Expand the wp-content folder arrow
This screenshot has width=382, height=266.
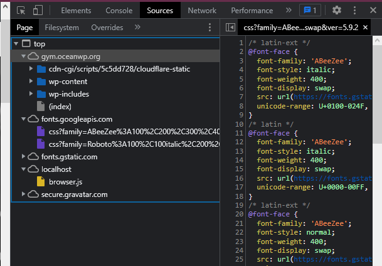pyautogui.click(x=31, y=81)
